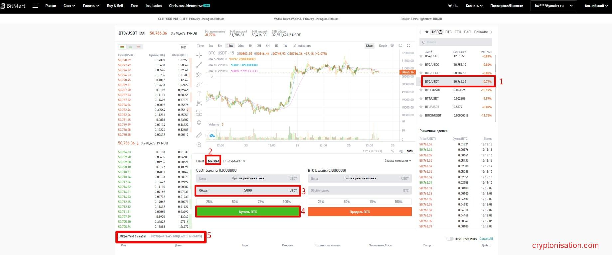Open the hamburger menu next to BitMart logo
This screenshot has width=612, height=255.
tap(35, 6)
